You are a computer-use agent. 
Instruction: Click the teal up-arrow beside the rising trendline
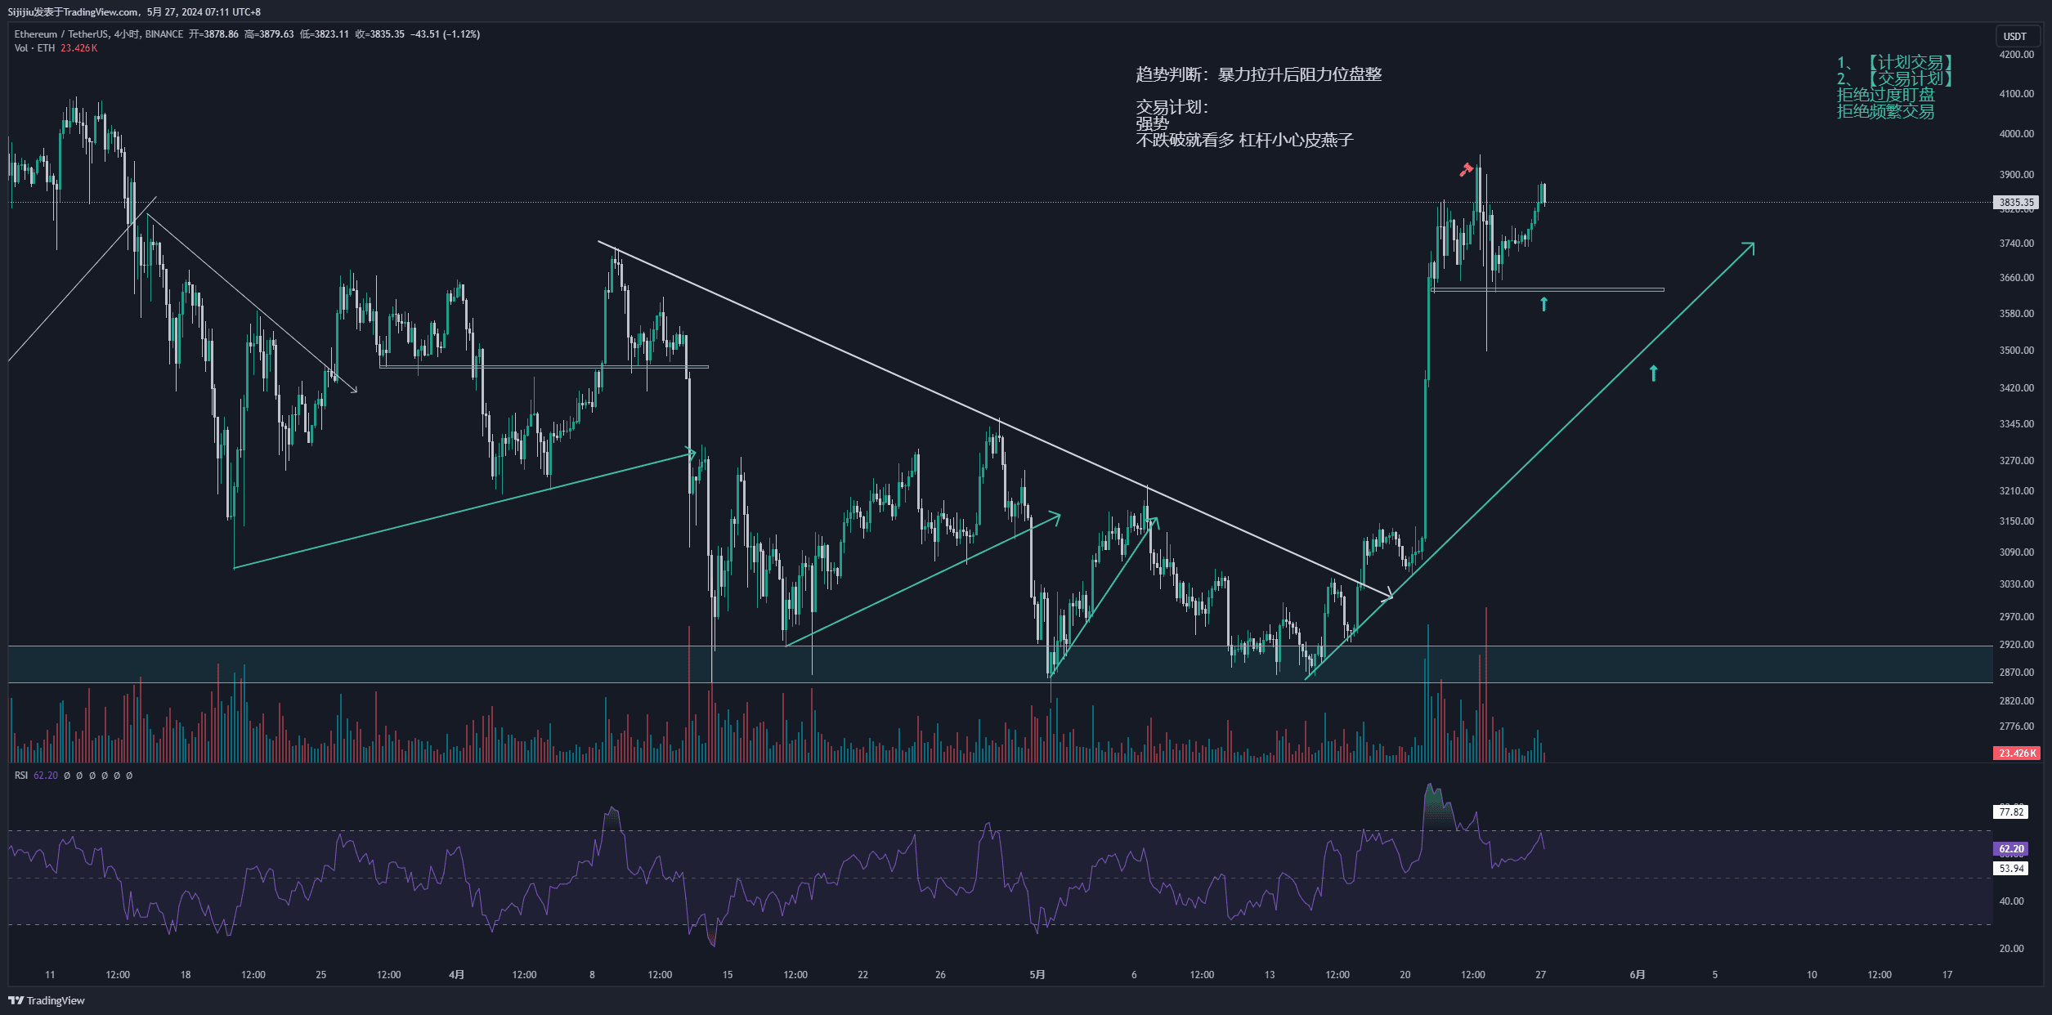click(x=1653, y=373)
